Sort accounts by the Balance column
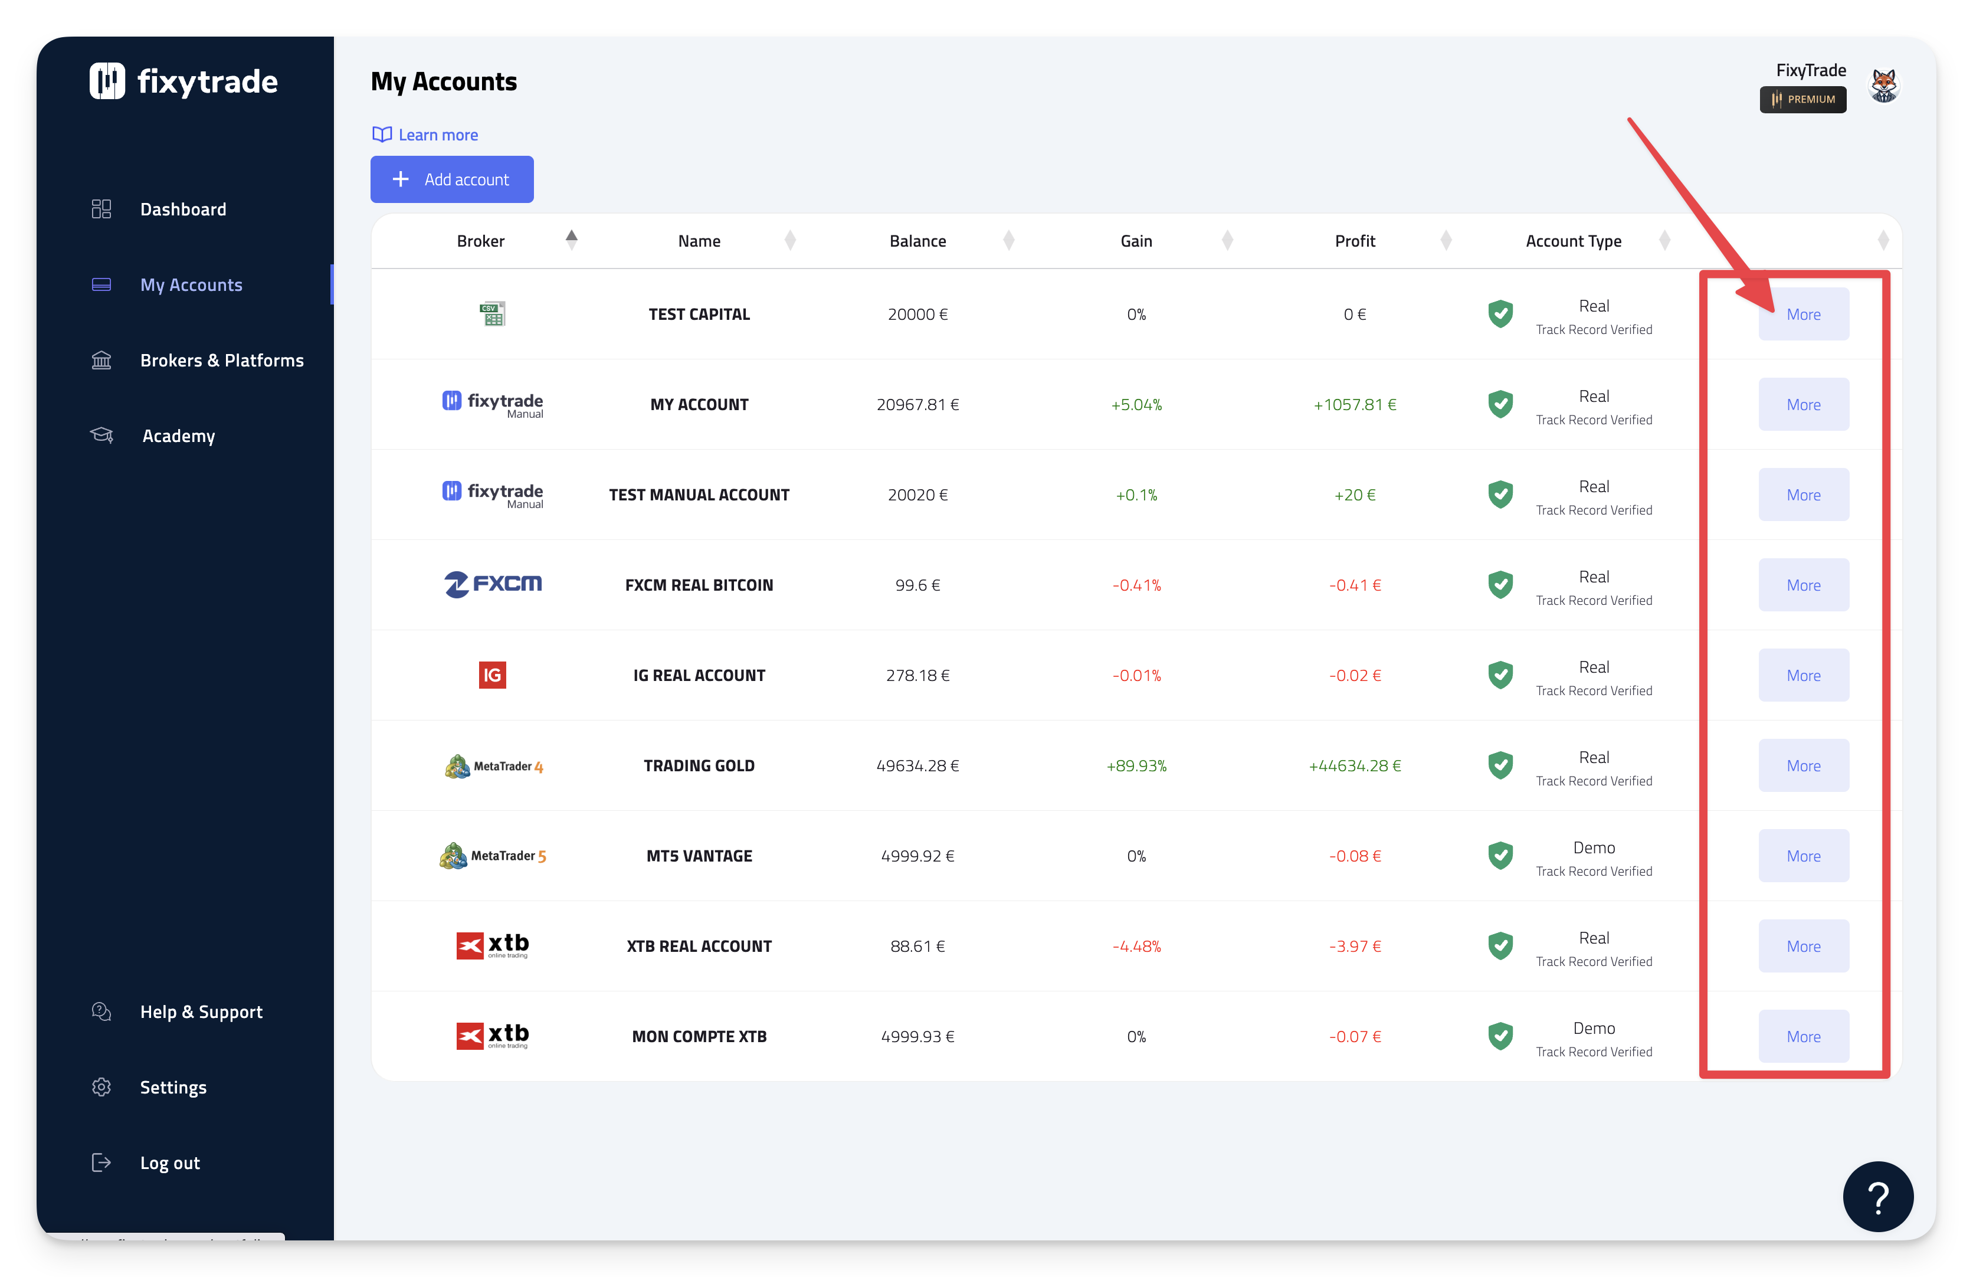This screenshot has width=1973, height=1277. pos(917,241)
